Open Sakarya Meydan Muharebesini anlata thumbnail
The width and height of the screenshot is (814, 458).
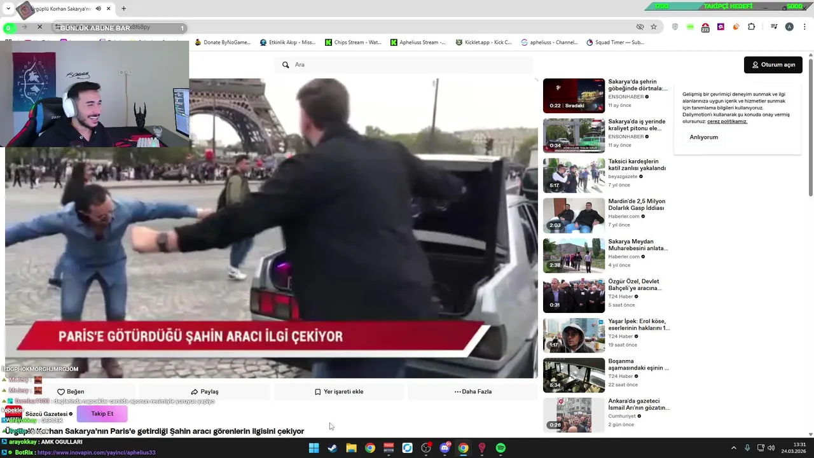pos(574,256)
